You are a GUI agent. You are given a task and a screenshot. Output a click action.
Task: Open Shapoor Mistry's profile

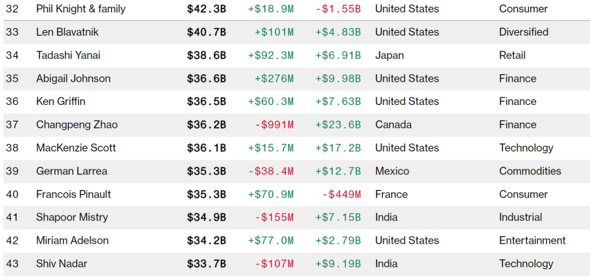72,218
